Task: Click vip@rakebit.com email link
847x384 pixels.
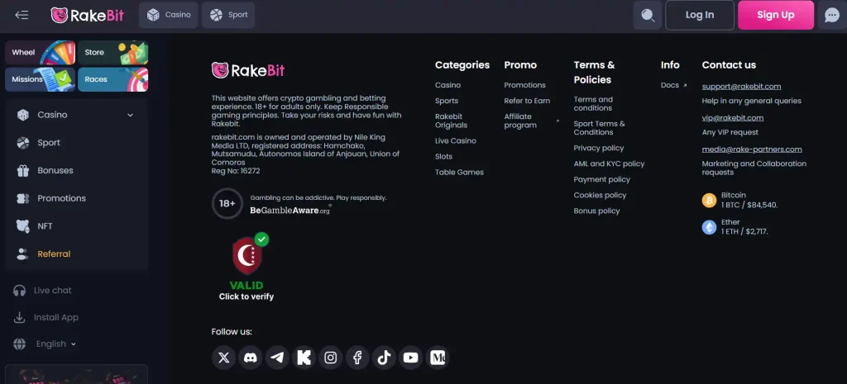Action: [733, 117]
